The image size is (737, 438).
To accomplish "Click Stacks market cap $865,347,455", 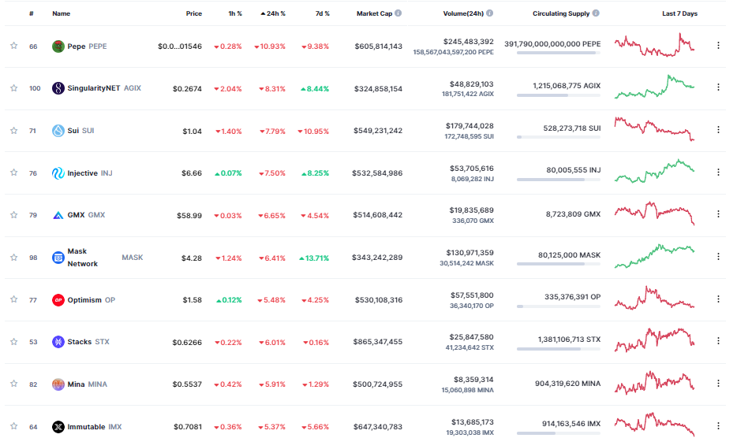I will tap(377, 342).
